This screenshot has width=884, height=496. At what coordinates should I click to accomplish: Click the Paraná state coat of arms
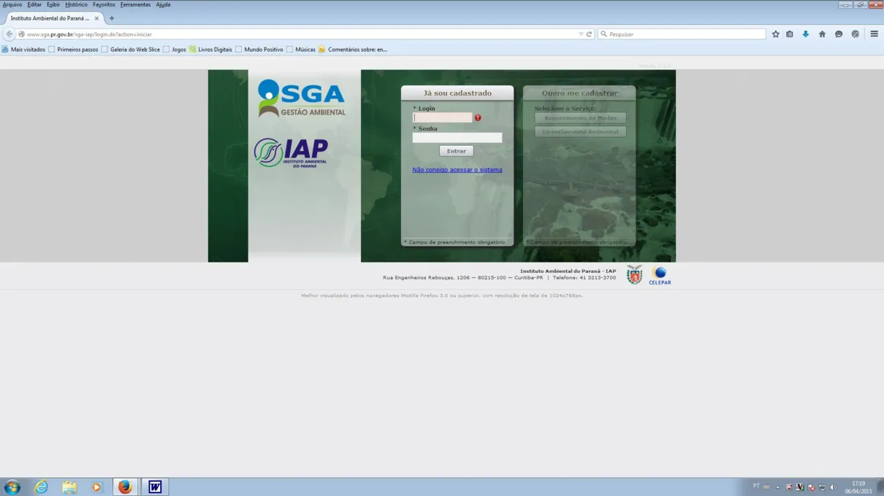coord(634,274)
